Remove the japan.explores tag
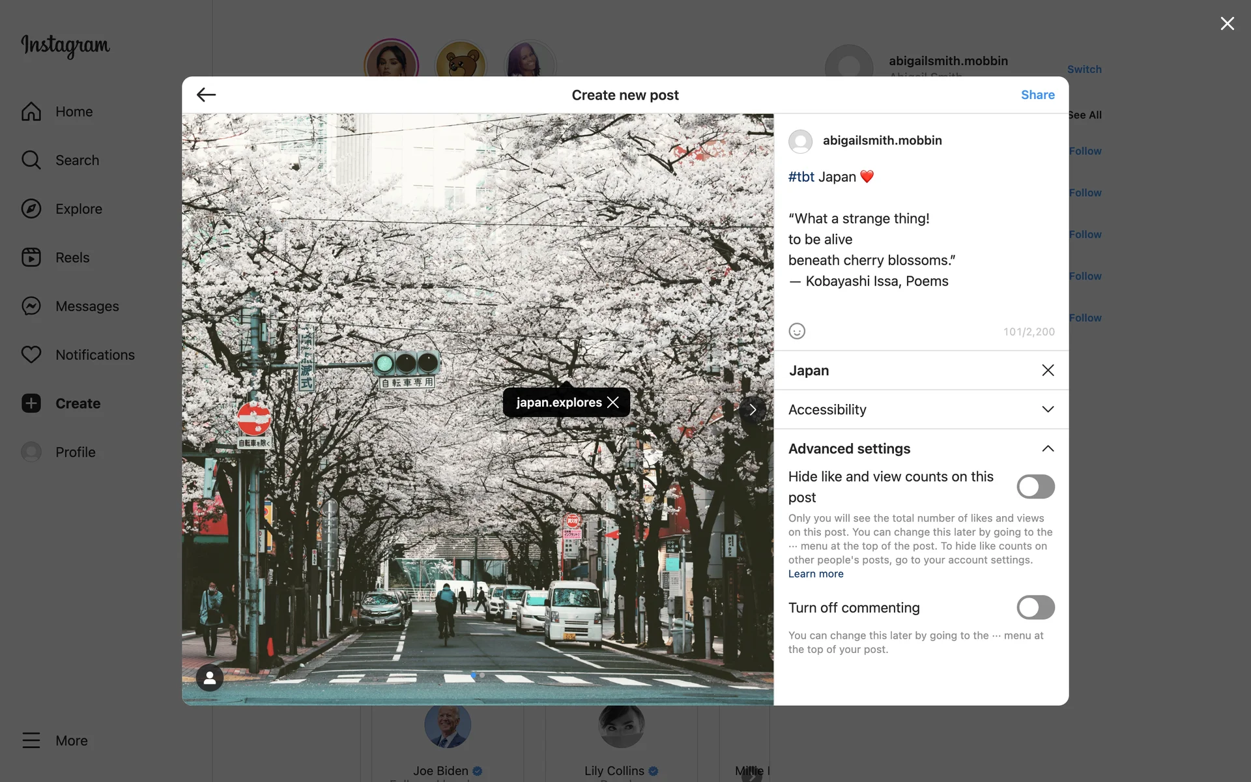The width and height of the screenshot is (1251, 782). tap(613, 402)
